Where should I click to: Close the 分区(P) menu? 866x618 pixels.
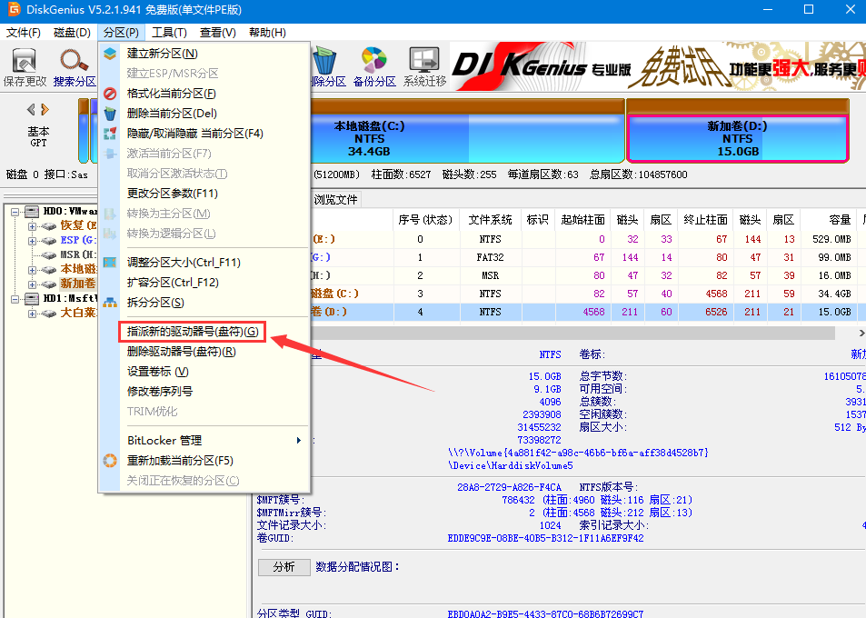tap(121, 33)
